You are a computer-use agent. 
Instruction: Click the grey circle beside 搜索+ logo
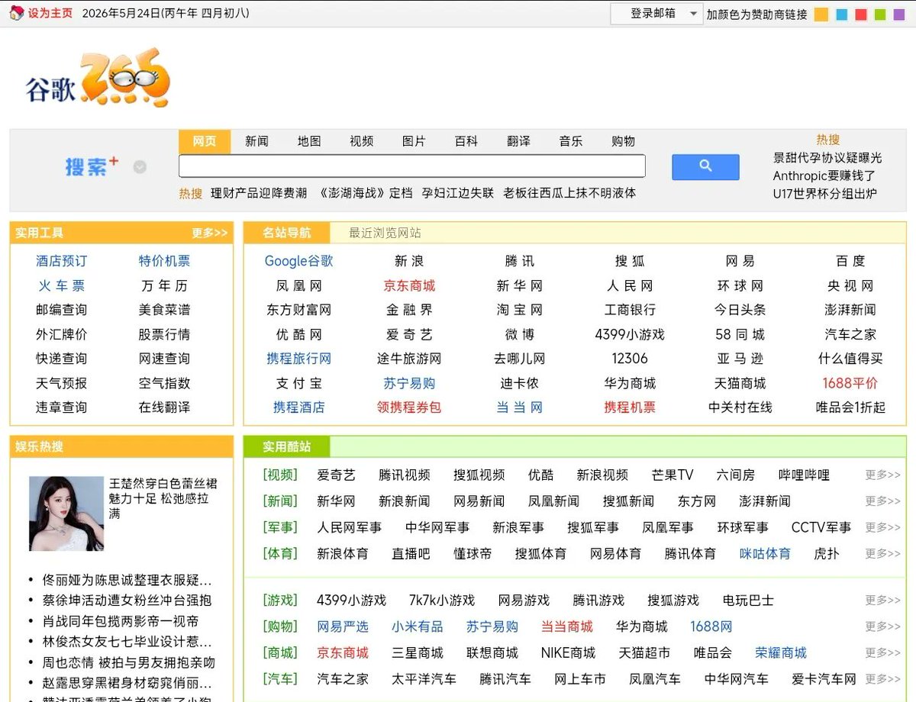click(x=140, y=167)
